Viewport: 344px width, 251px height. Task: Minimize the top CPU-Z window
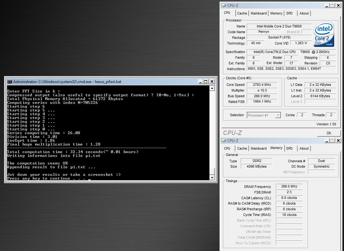(327, 5)
